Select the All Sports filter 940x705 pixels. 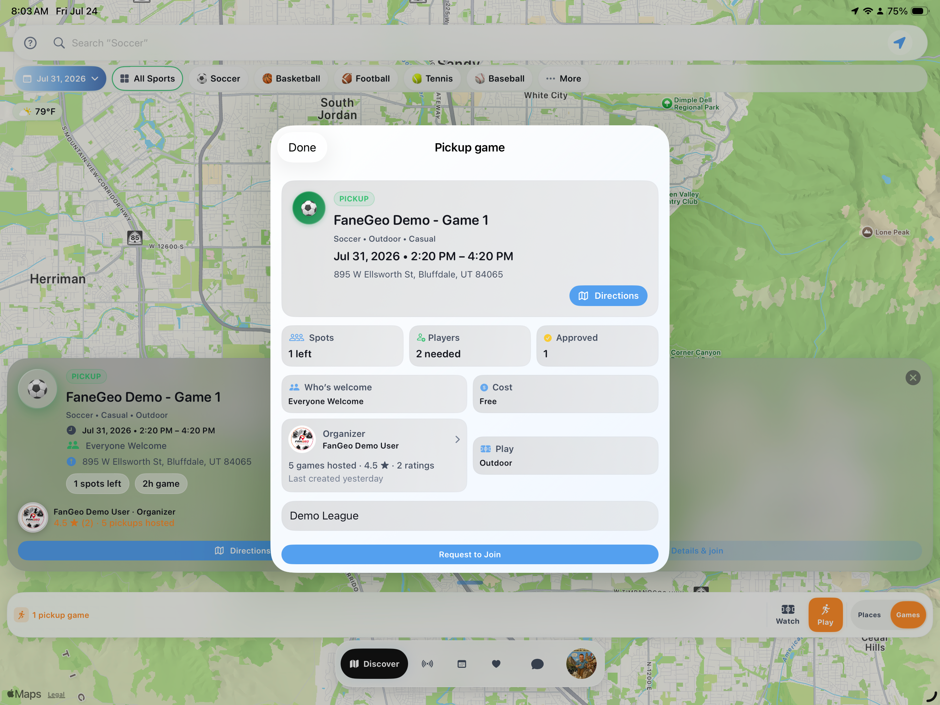(x=148, y=79)
